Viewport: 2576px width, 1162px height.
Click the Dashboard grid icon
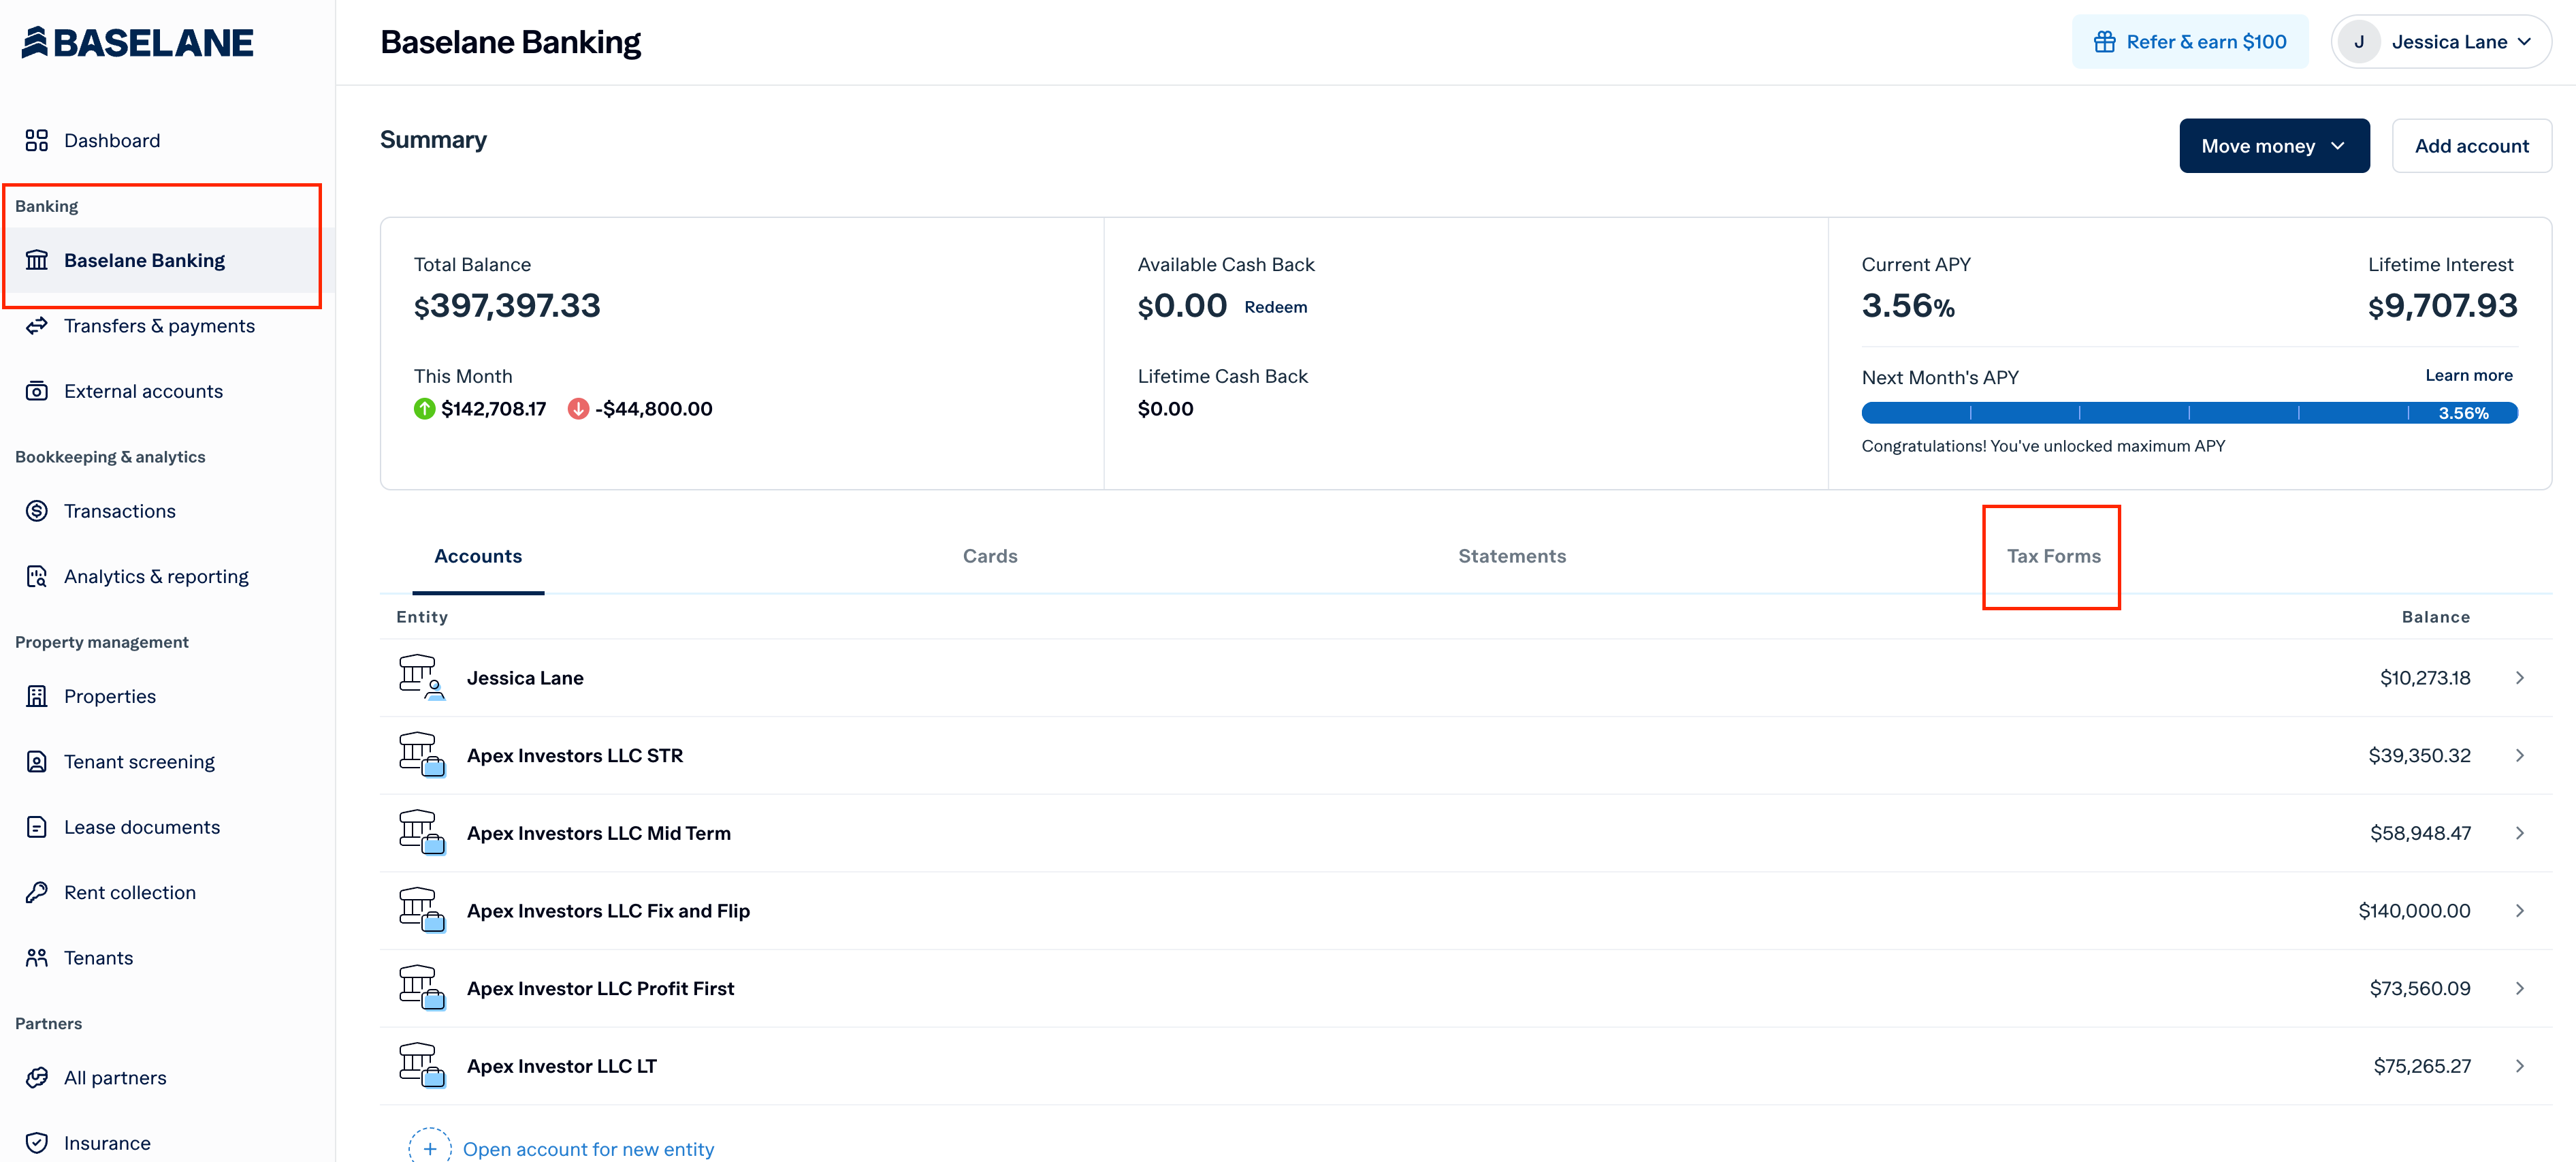pos(37,140)
